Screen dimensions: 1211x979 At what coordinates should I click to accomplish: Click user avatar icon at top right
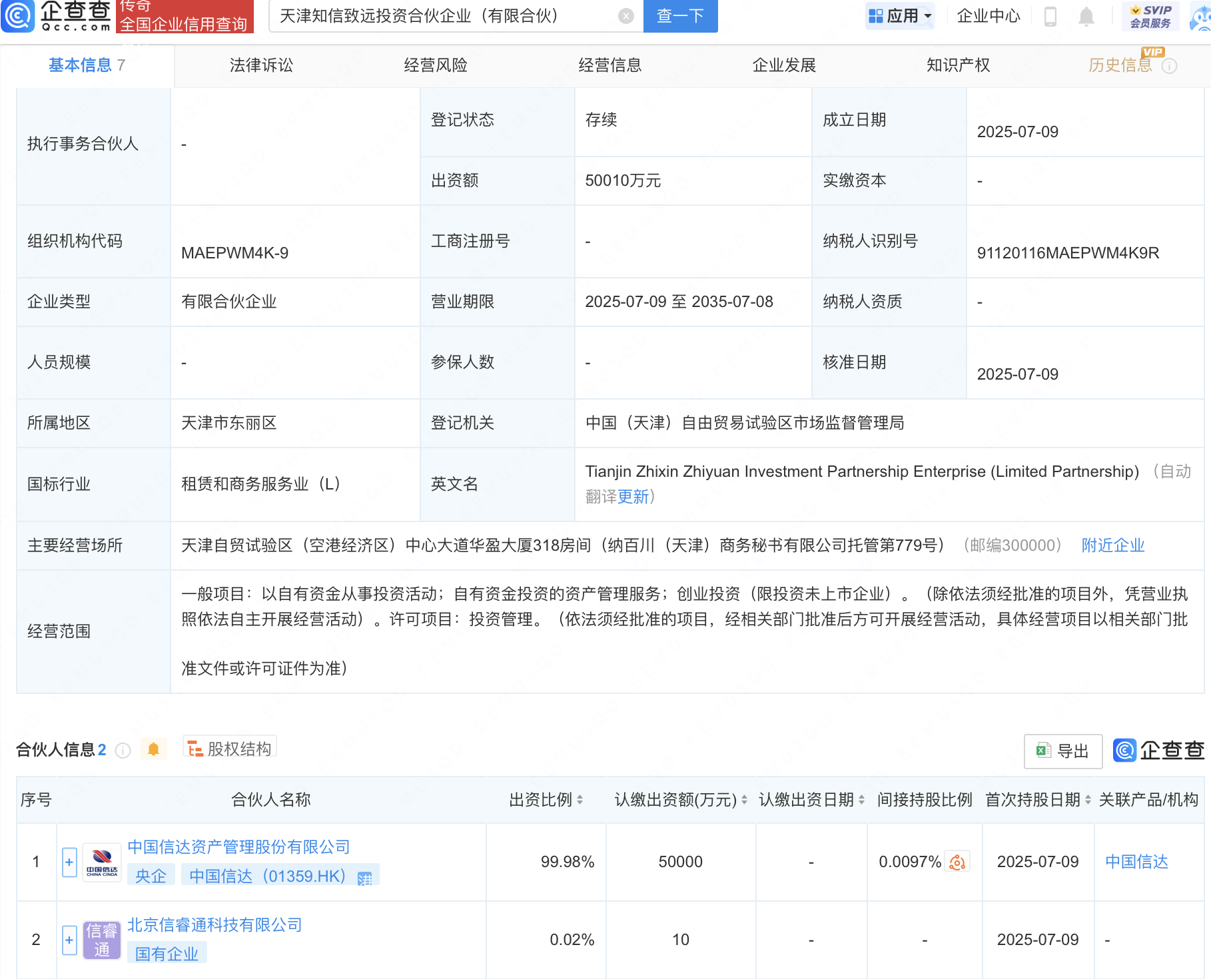(1200, 17)
